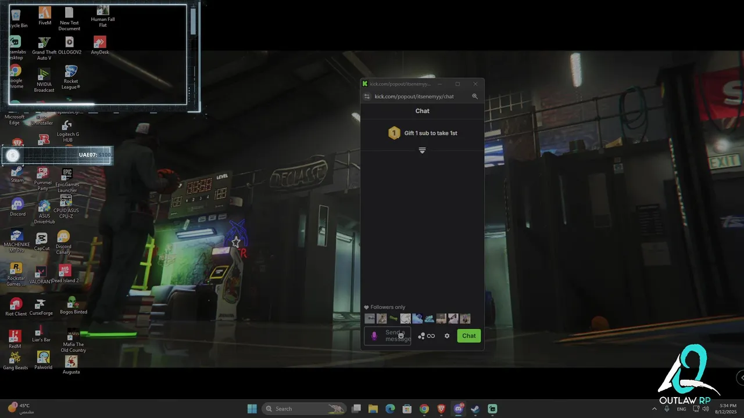The width and height of the screenshot is (744, 418).
Task: Open the New Text Document file
Action: pyautogui.click(x=69, y=19)
